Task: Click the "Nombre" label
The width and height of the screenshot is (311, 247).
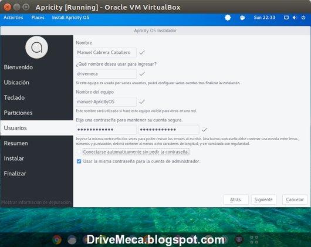Action: click(84, 43)
